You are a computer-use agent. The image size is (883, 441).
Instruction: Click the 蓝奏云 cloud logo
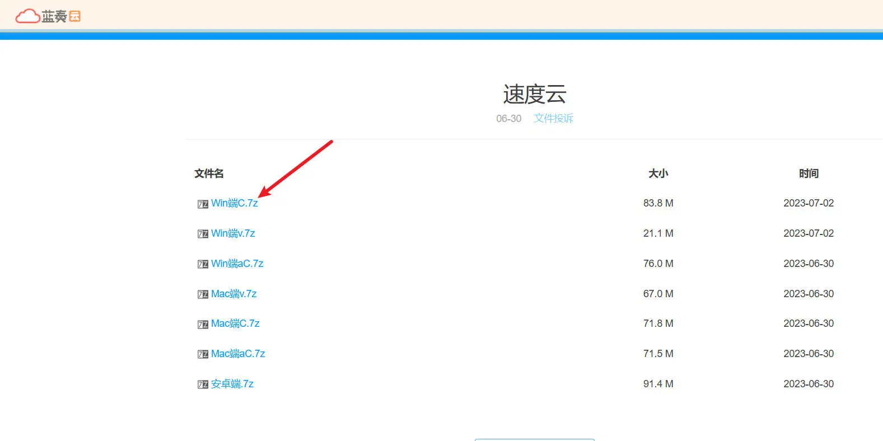(x=48, y=16)
